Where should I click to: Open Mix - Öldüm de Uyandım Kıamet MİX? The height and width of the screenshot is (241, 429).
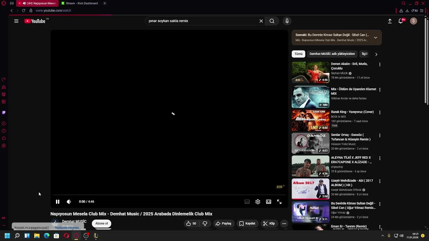[x=353, y=91]
